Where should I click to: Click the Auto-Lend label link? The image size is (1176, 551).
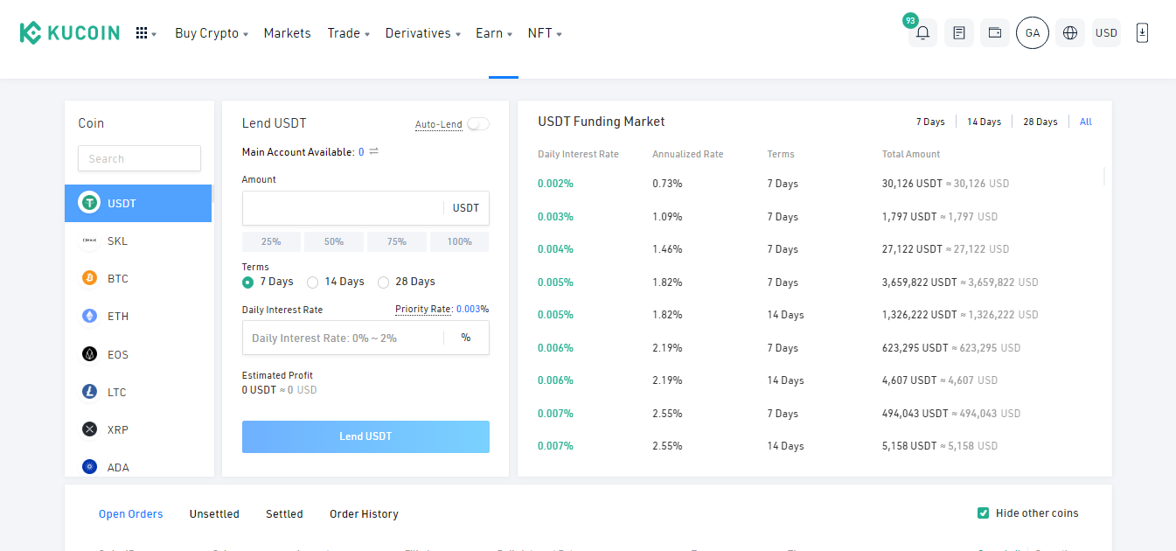438,124
